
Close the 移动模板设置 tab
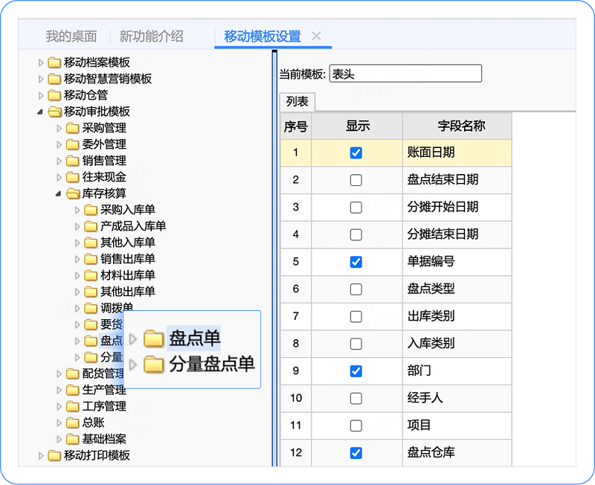click(x=316, y=36)
